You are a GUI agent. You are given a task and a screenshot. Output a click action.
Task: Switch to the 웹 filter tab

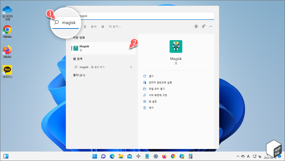[103, 27]
